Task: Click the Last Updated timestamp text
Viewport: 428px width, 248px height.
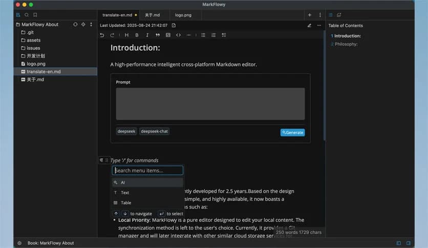Action: 134,26
